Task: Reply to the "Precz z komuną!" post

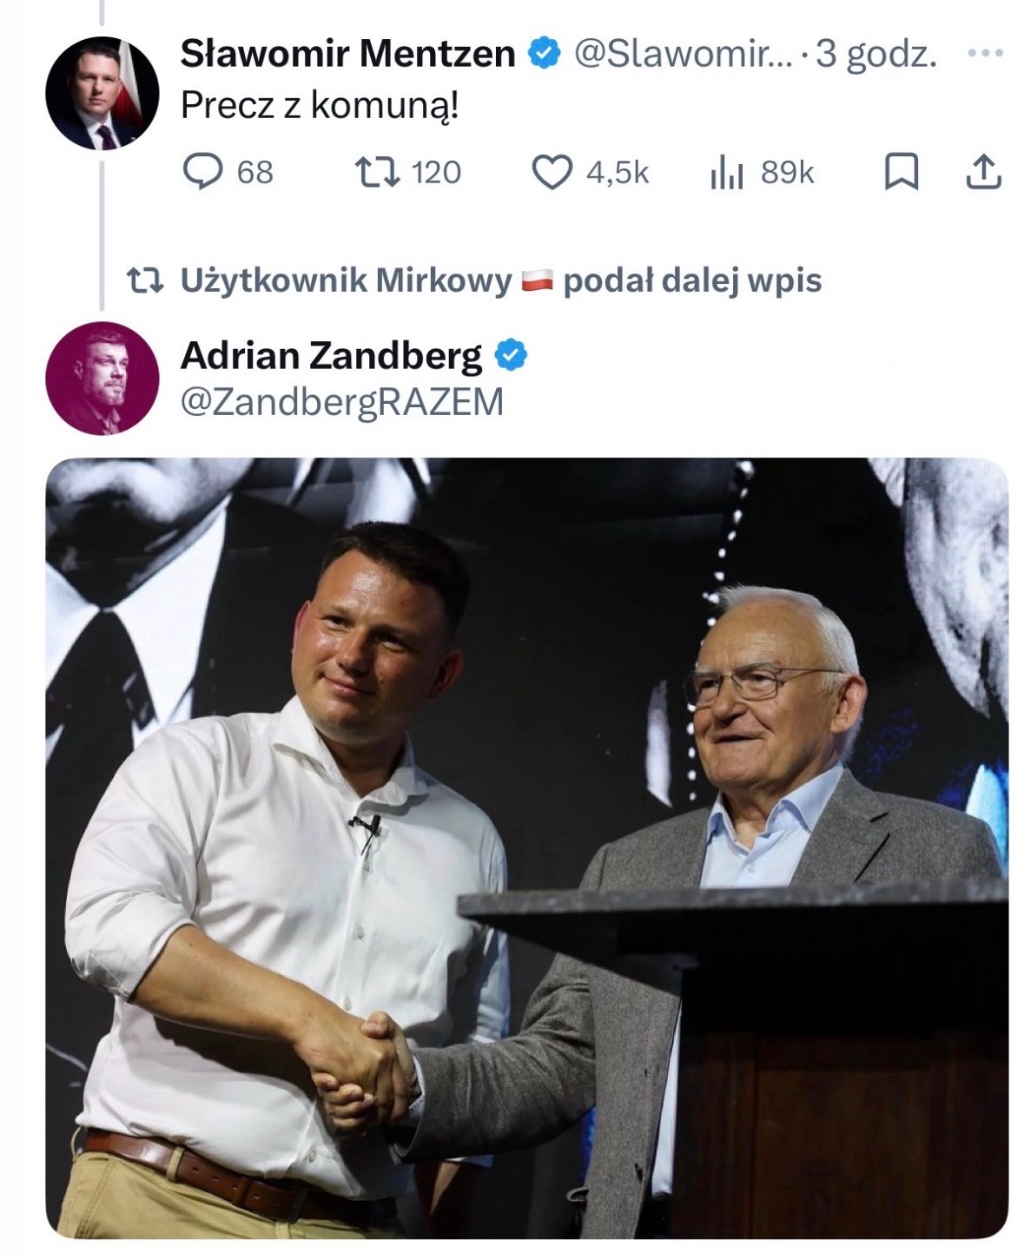Action: tap(202, 172)
